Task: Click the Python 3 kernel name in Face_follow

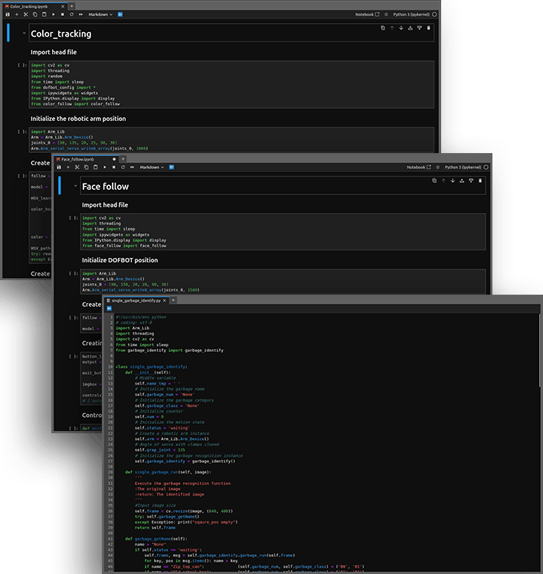Action: (463, 168)
